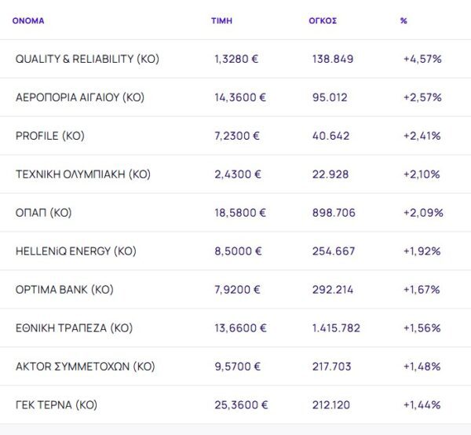
Task: Click the 1,3280 € price cell
Action: pos(237,59)
